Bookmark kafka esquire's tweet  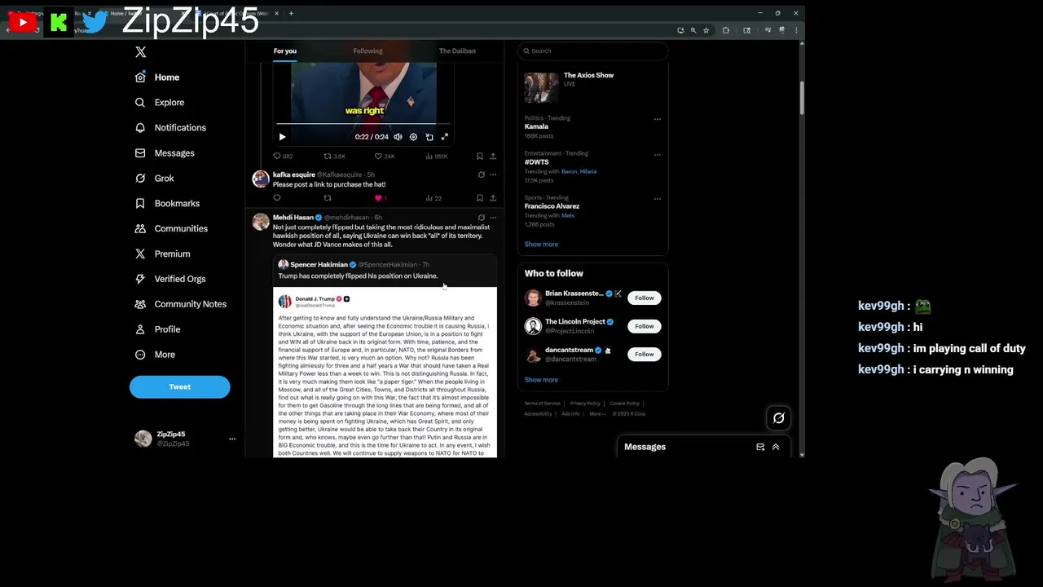tap(479, 198)
